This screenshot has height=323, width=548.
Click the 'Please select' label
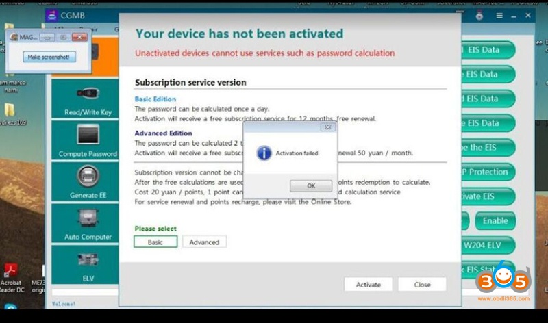[x=155, y=229]
